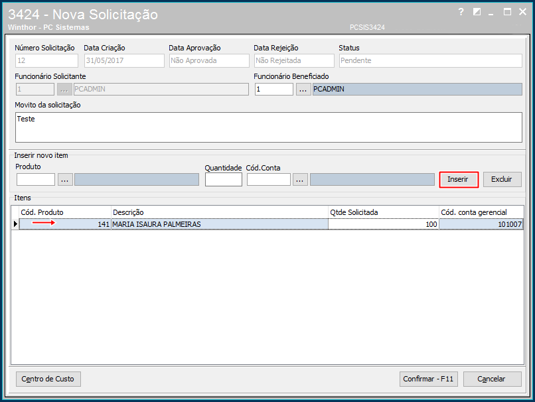The height and width of the screenshot is (402, 535).
Task: Click the Funcionário Beneficiado name field PCADMIN
Action: click(x=418, y=90)
